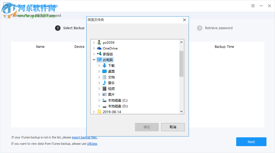This screenshot has width=275, height=153.
Task: Select the pc0359 tree item
Action: tap(109, 43)
